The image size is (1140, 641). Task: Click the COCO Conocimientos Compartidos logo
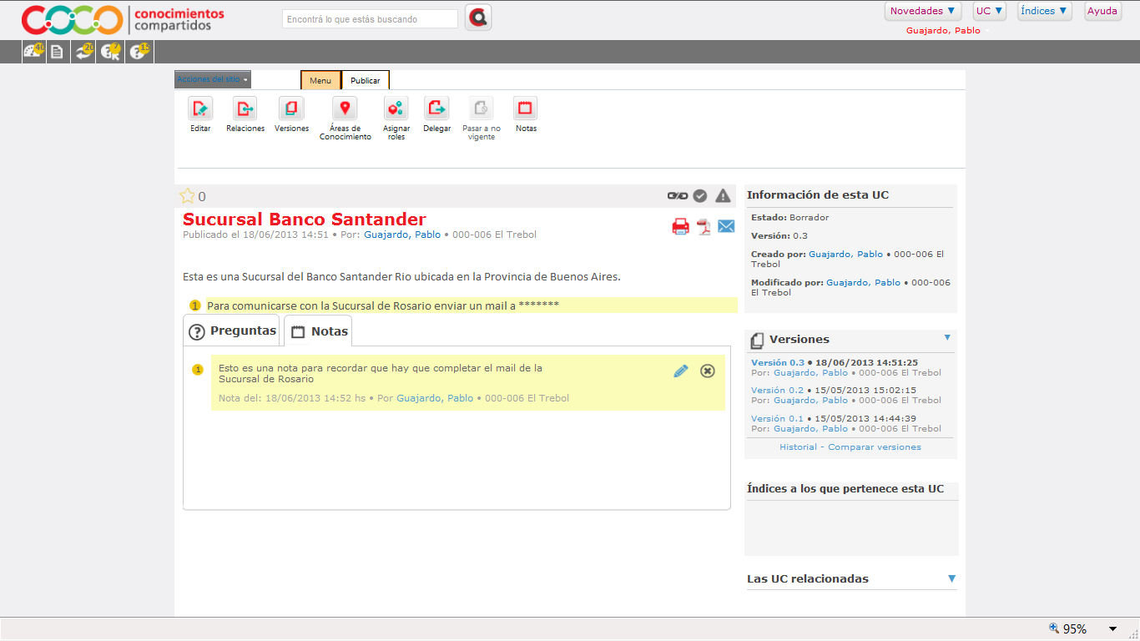click(123, 19)
